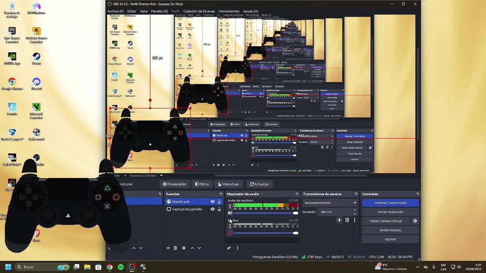Open the Editar menu

click(132, 11)
